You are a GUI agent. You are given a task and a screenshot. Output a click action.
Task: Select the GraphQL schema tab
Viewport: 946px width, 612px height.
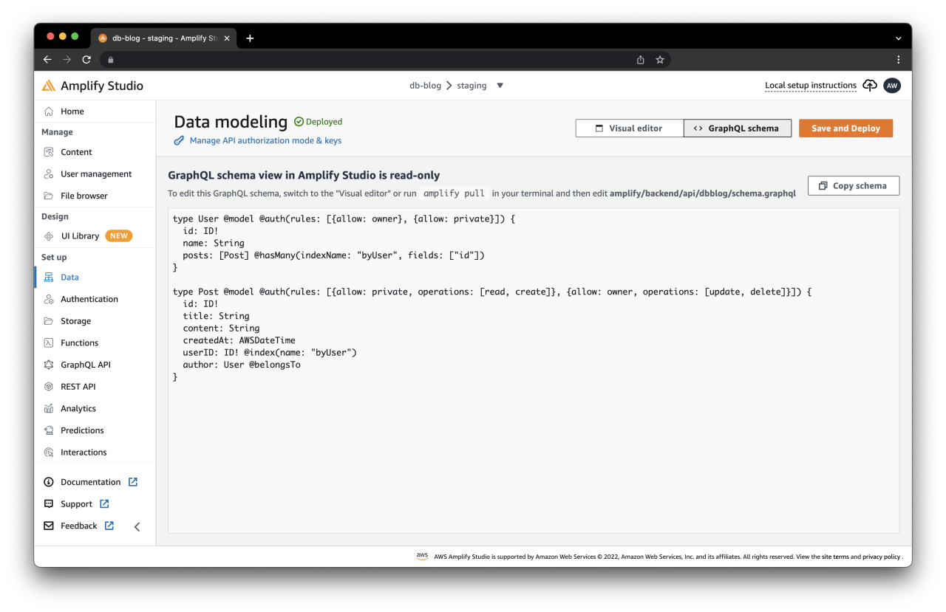coord(737,128)
